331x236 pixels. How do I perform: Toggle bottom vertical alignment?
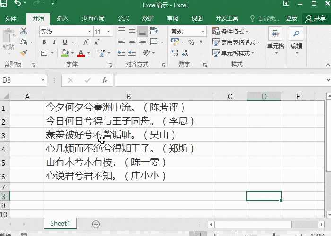tap(142, 32)
